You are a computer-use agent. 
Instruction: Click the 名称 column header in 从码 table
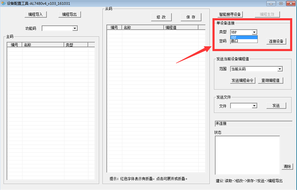[143, 28]
